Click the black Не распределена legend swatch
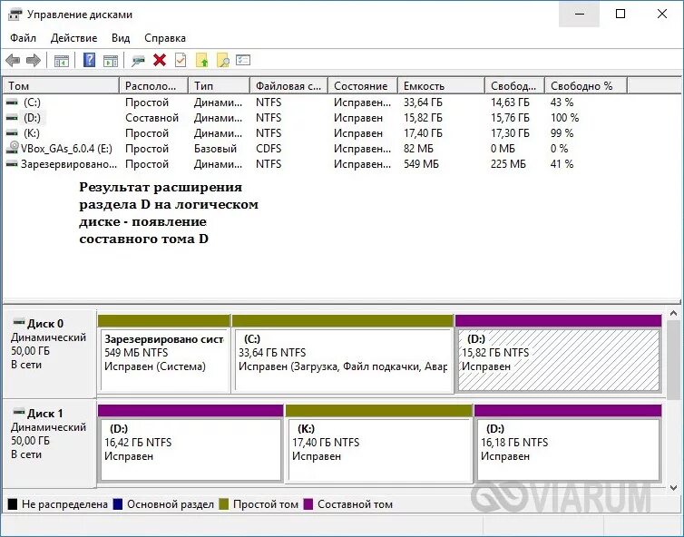Image resolution: width=684 pixels, height=537 pixels. pos(12,504)
